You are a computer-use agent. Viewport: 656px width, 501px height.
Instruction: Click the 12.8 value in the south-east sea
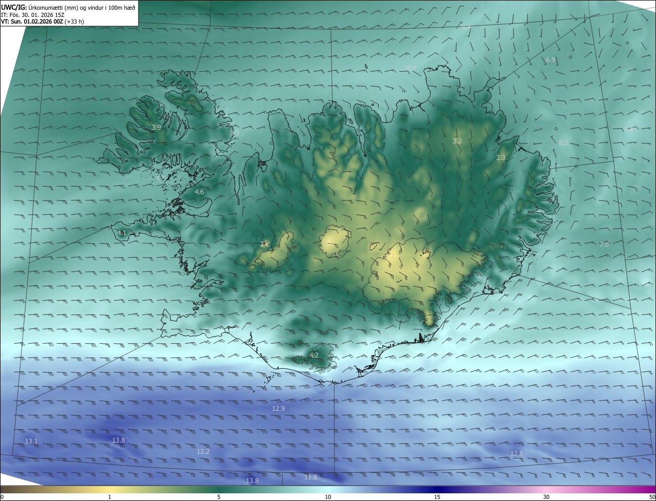(517, 453)
